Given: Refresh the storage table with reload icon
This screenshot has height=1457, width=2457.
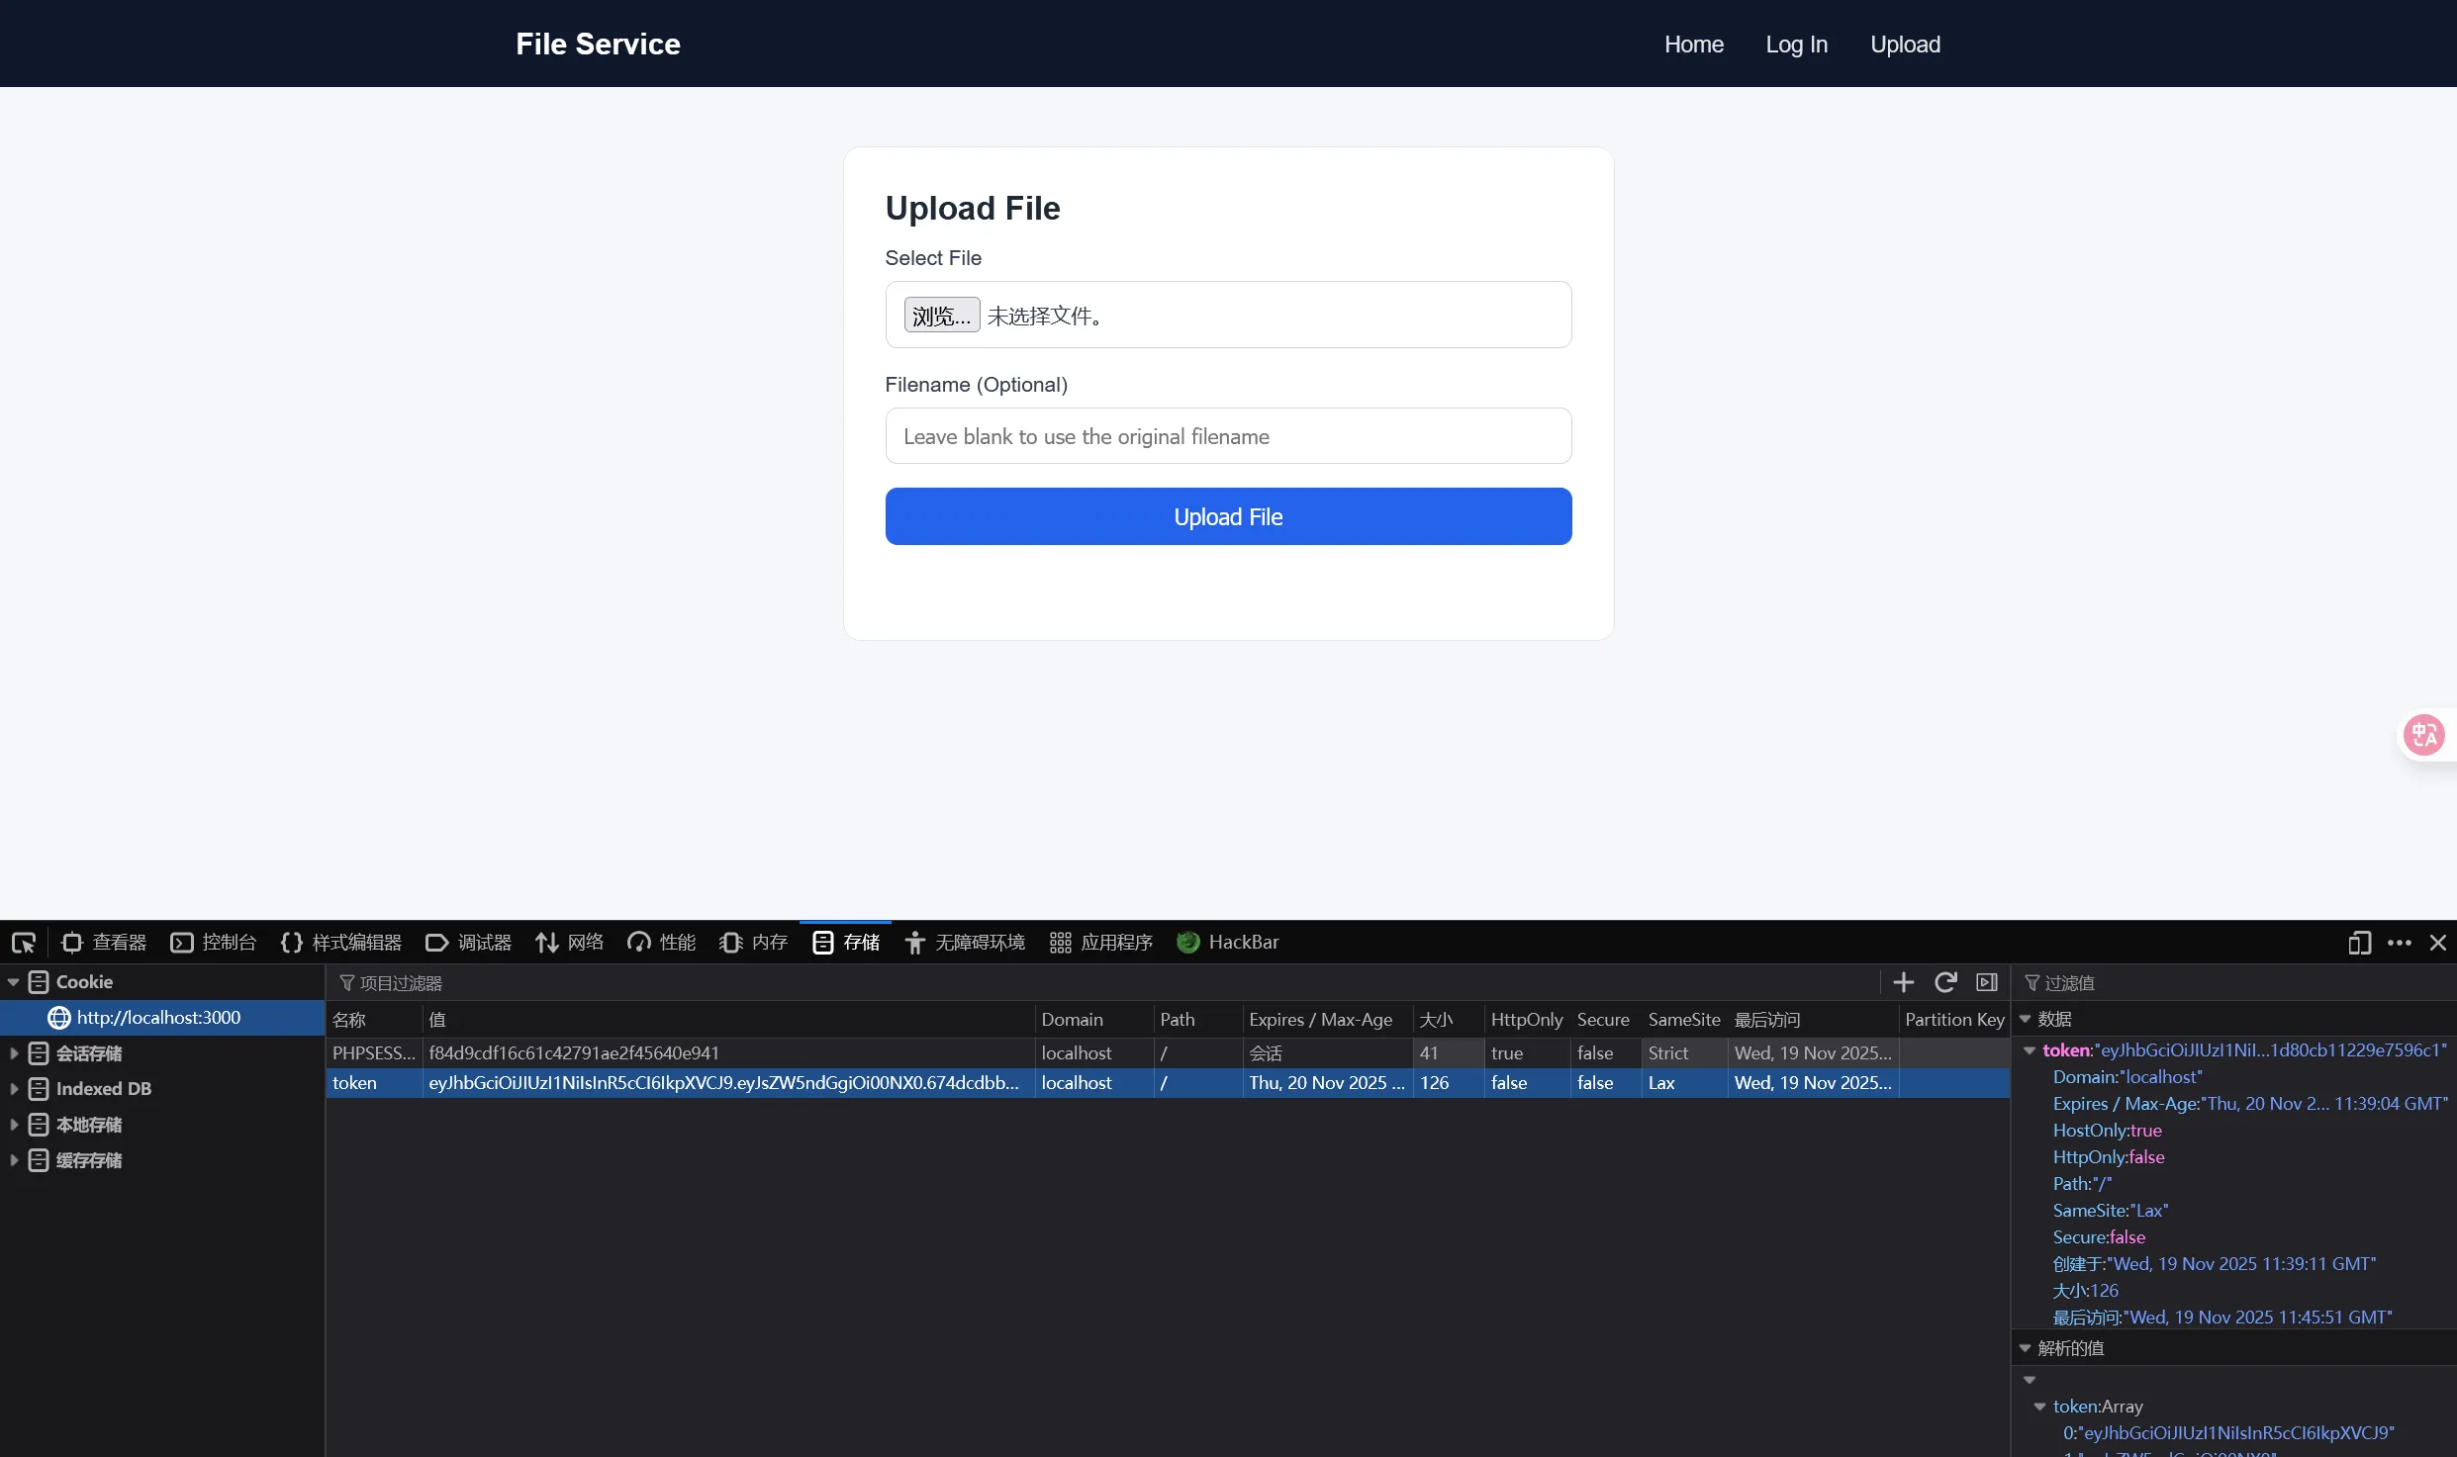Looking at the screenshot, I should [1944, 982].
